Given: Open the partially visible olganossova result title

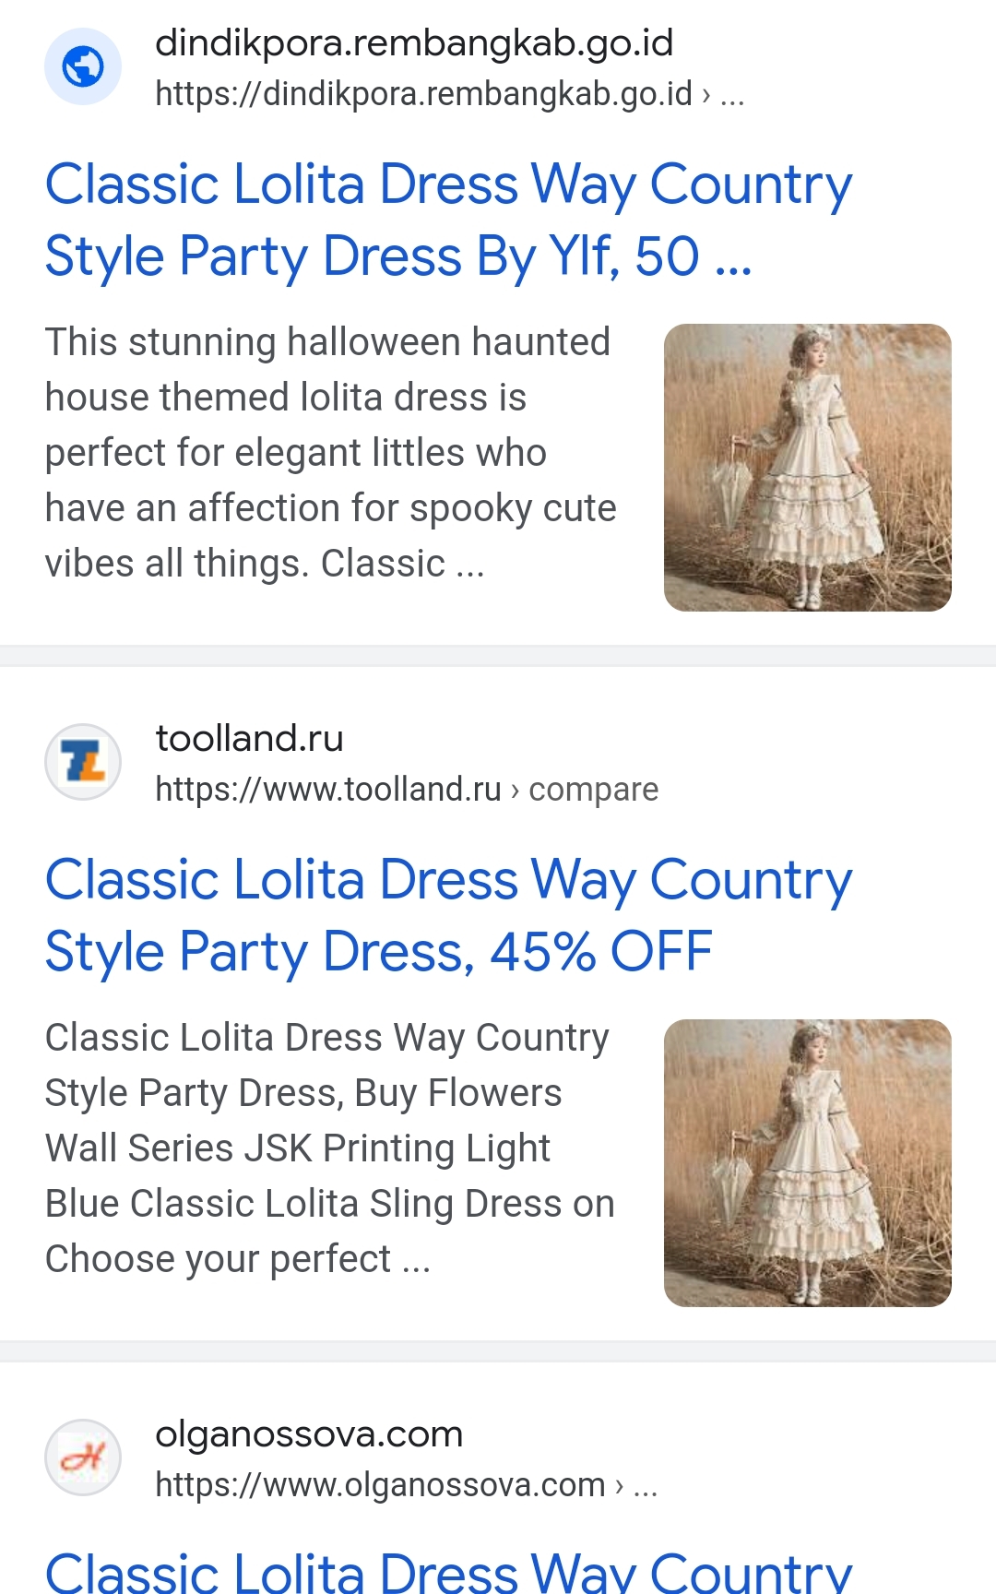Looking at the screenshot, I should [x=448, y=1572].
